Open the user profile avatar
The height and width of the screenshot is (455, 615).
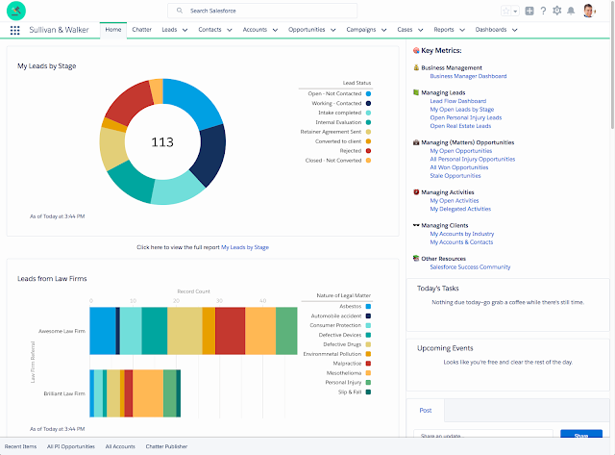(588, 11)
